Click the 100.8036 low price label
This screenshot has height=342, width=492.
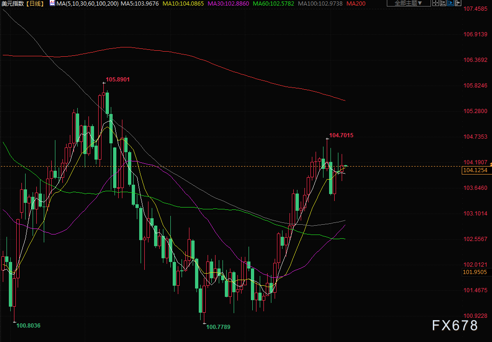pos(28,326)
